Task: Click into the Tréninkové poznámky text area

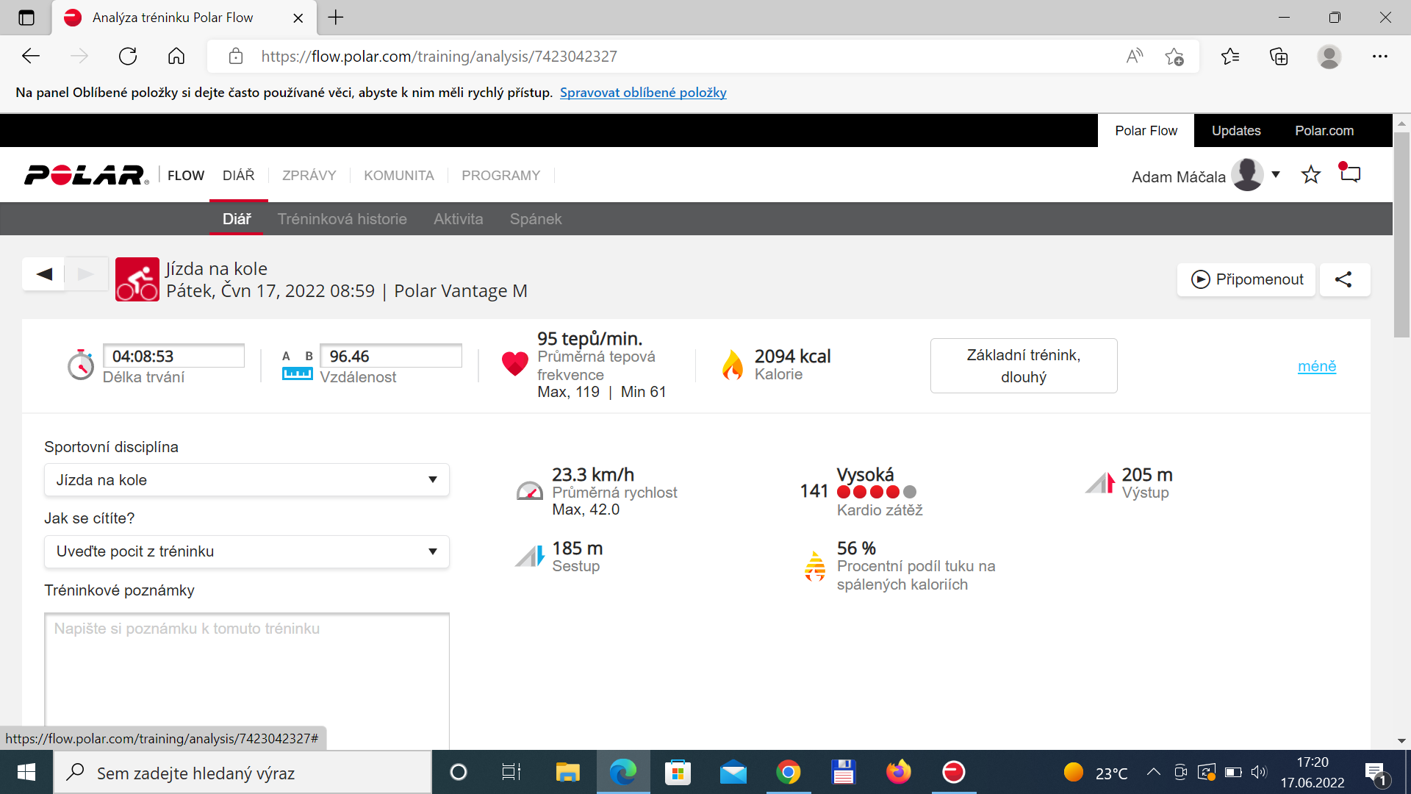Action: pos(247,680)
